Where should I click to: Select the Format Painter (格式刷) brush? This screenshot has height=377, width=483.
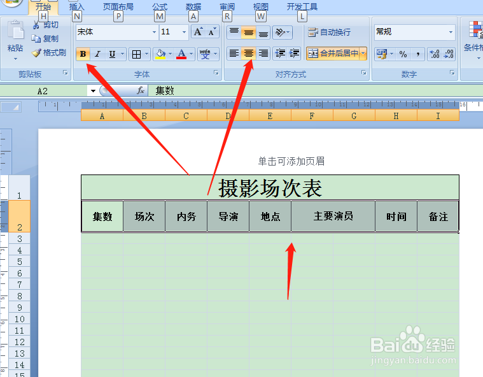tap(36, 53)
